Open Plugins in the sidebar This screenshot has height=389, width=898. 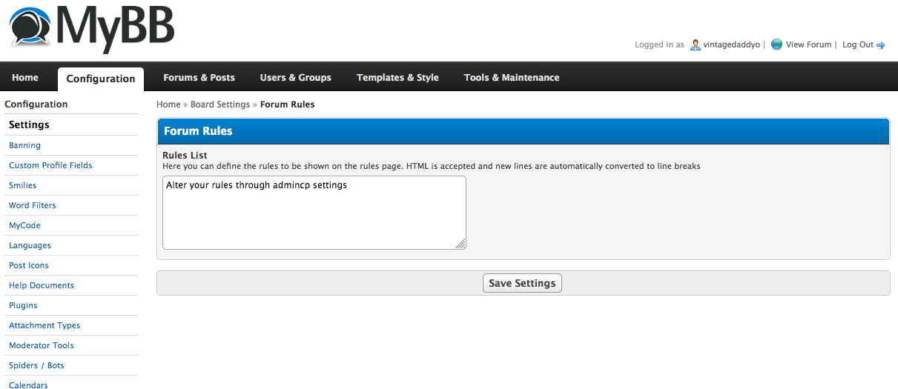click(23, 305)
